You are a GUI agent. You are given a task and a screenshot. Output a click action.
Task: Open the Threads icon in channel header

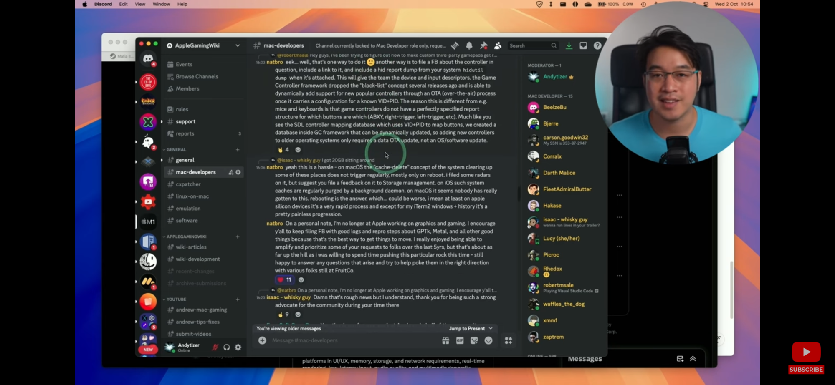(x=455, y=45)
